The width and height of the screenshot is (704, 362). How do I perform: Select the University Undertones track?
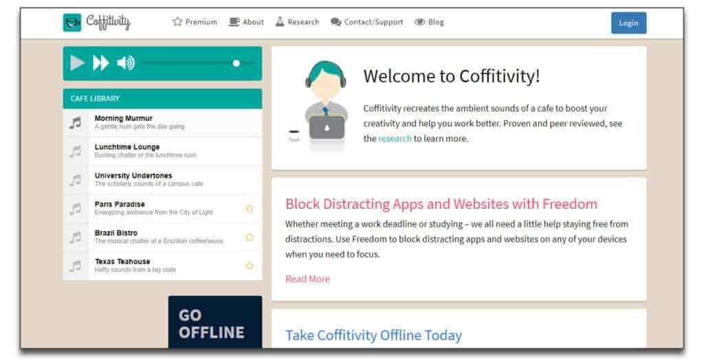click(162, 180)
